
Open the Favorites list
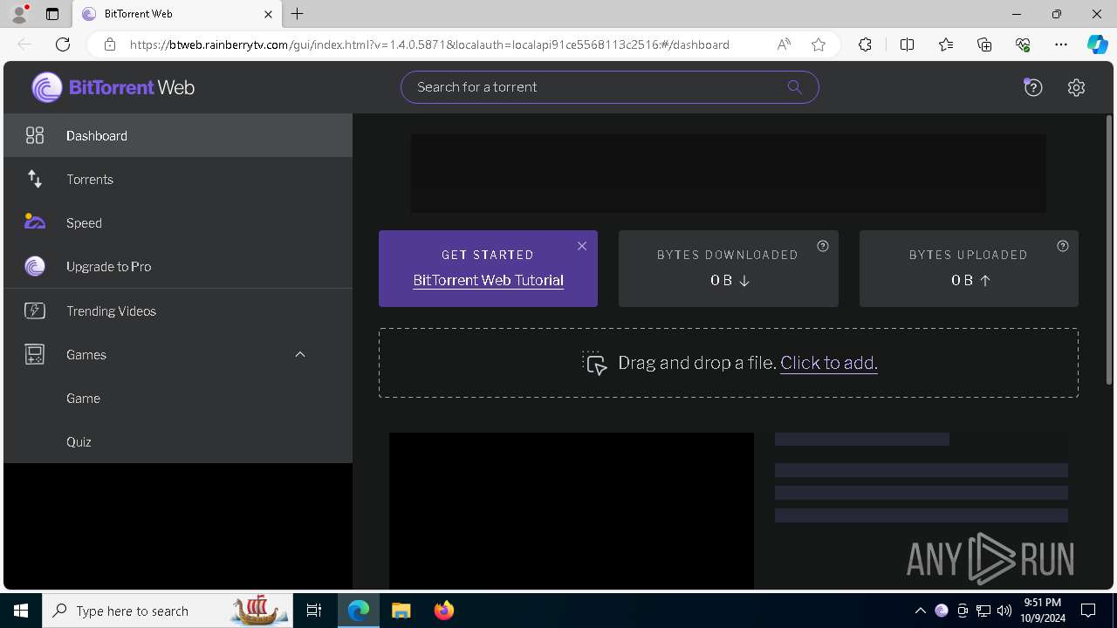(946, 44)
